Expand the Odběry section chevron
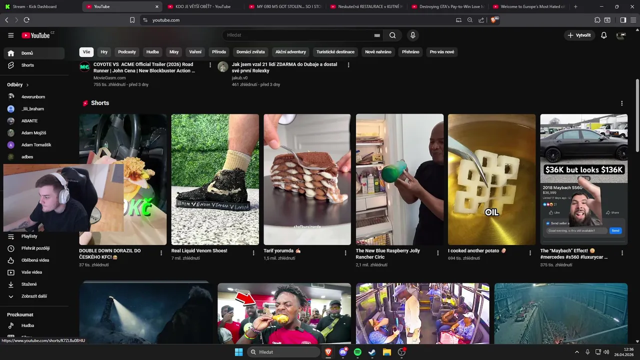This screenshot has height=360, width=640. click(x=27, y=85)
